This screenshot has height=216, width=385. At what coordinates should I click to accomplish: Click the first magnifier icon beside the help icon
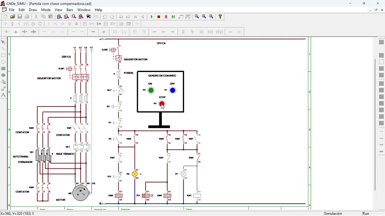(197, 17)
